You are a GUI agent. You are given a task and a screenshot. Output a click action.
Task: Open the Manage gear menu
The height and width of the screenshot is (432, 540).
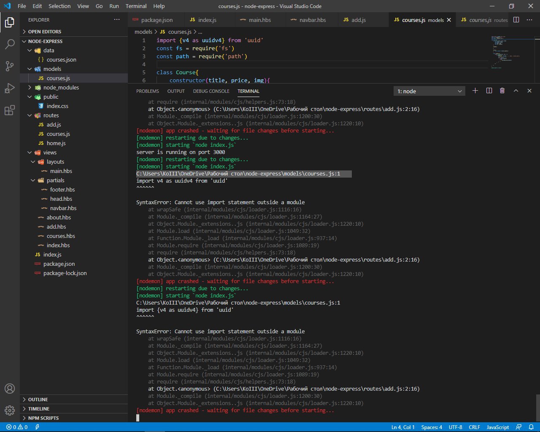[10, 410]
